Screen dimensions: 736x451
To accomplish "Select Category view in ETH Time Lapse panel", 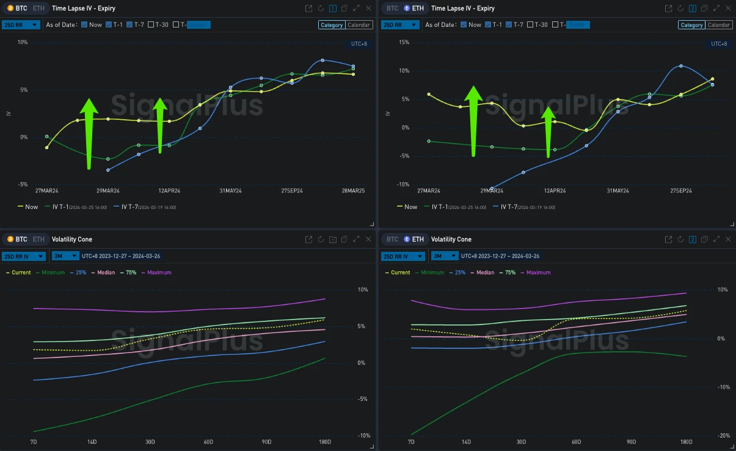I will (691, 25).
